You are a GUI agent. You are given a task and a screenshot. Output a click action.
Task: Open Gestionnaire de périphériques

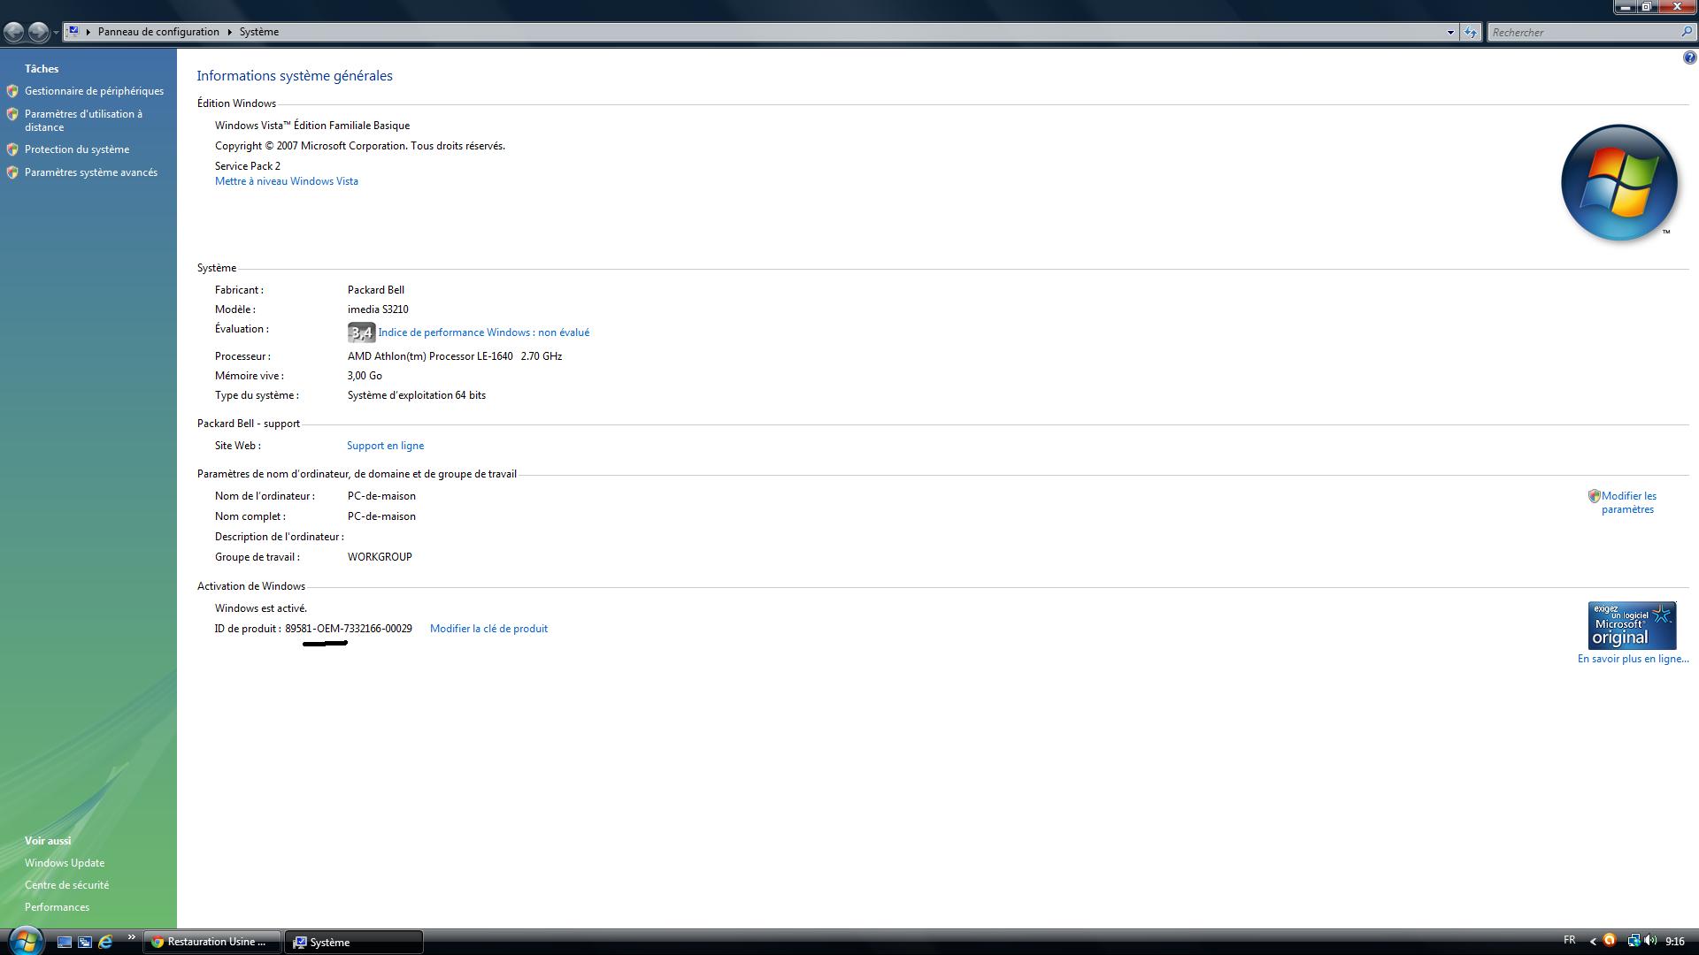(x=94, y=91)
